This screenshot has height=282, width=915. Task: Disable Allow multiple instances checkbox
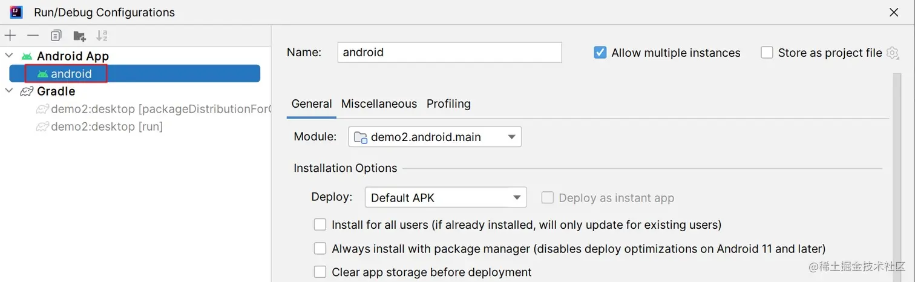pyautogui.click(x=600, y=53)
